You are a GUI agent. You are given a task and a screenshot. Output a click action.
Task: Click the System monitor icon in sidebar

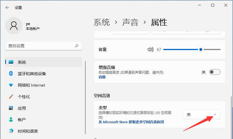click(11, 62)
